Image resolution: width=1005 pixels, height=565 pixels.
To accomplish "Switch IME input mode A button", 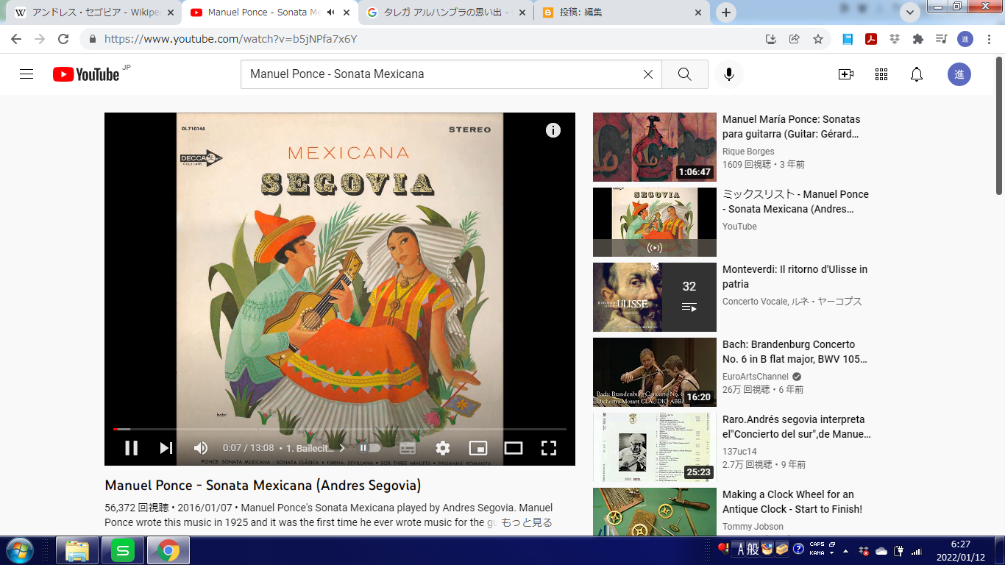I will pyautogui.click(x=741, y=549).
